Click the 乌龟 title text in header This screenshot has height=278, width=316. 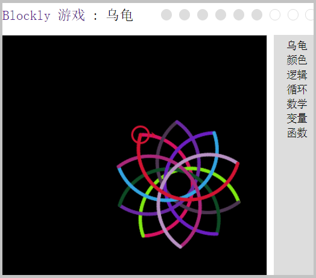pos(120,15)
